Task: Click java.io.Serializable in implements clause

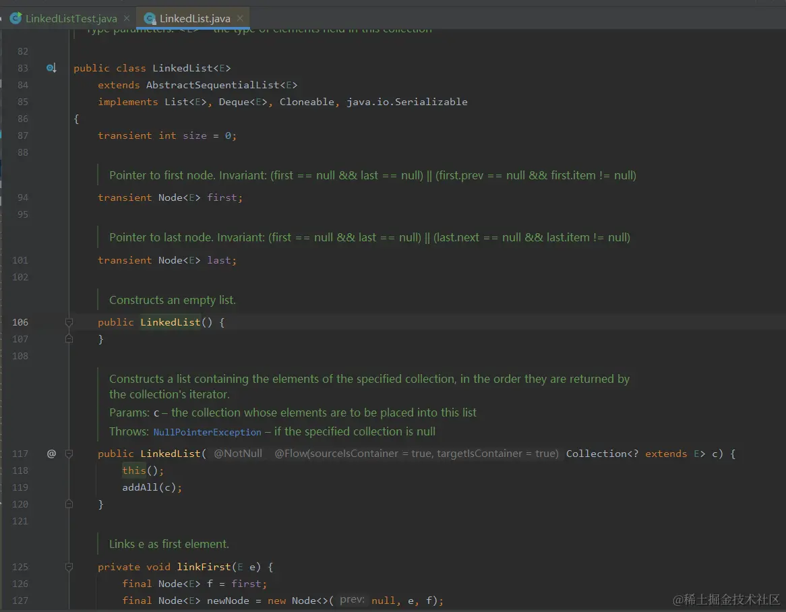Action: 407,102
